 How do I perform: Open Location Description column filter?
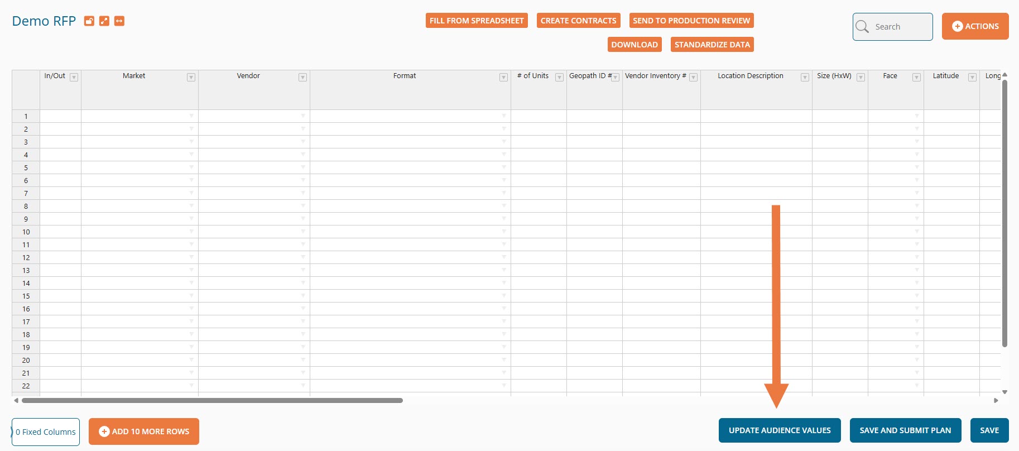point(805,78)
